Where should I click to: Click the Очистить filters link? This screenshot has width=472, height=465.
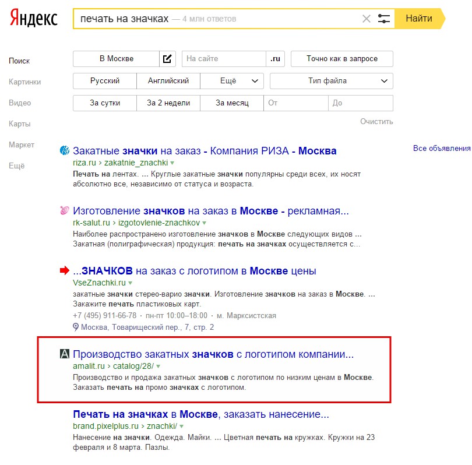point(376,122)
